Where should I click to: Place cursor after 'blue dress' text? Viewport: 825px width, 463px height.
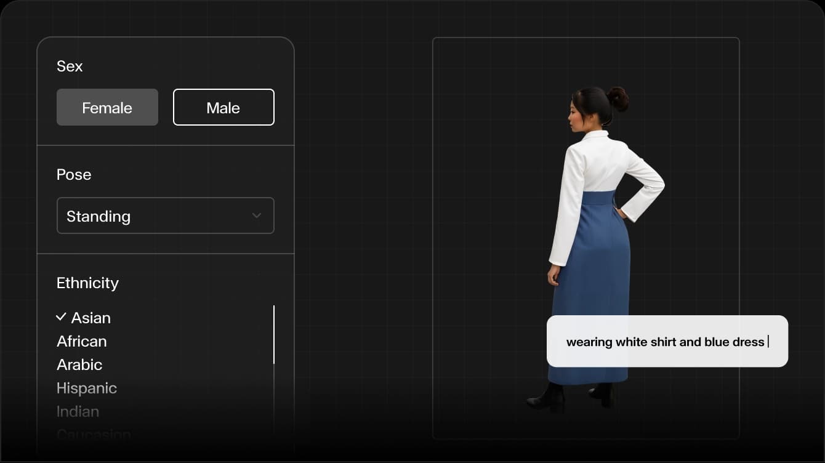coord(769,341)
